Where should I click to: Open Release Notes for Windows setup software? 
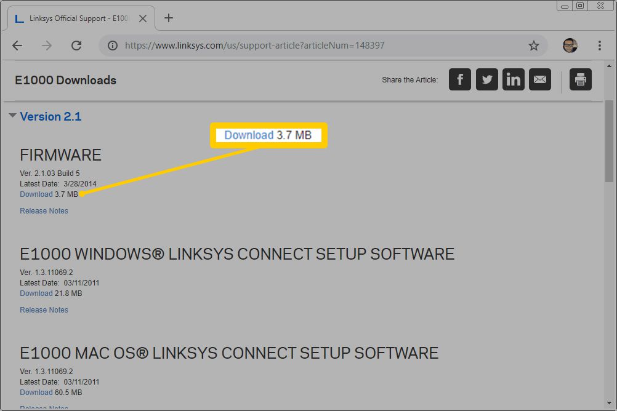coord(44,310)
